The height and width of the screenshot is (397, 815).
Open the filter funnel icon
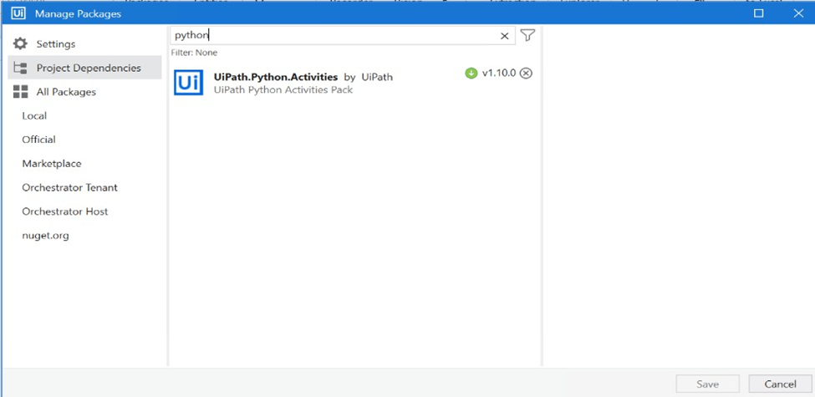pyautogui.click(x=527, y=35)
